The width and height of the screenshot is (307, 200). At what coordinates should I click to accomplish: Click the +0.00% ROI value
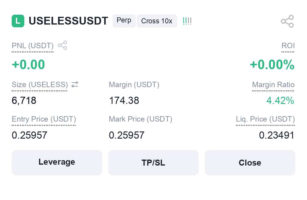click(272, 64)
